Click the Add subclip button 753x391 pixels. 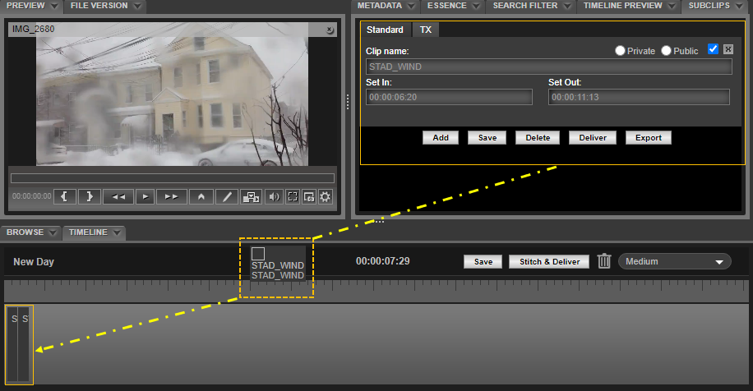coord(441,138)
